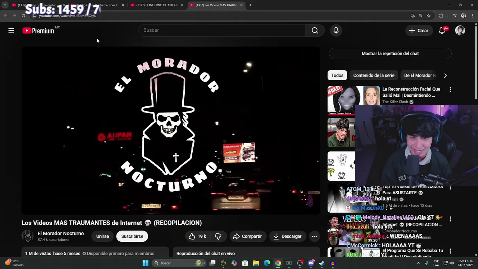
Task: Click the Windows taskbar Buscar box
Action: pos(179,263)
